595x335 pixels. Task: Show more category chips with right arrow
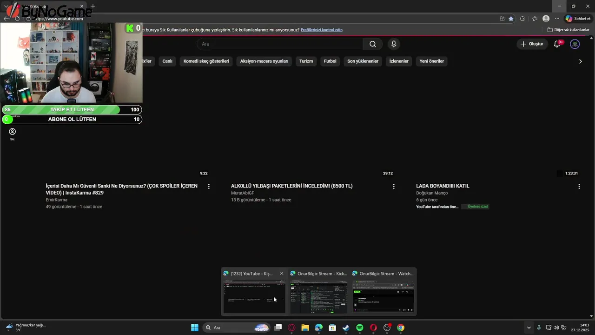[580, 61]
